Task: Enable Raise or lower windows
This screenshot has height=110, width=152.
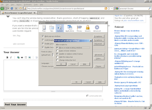Action: click(x=57, y=51)
